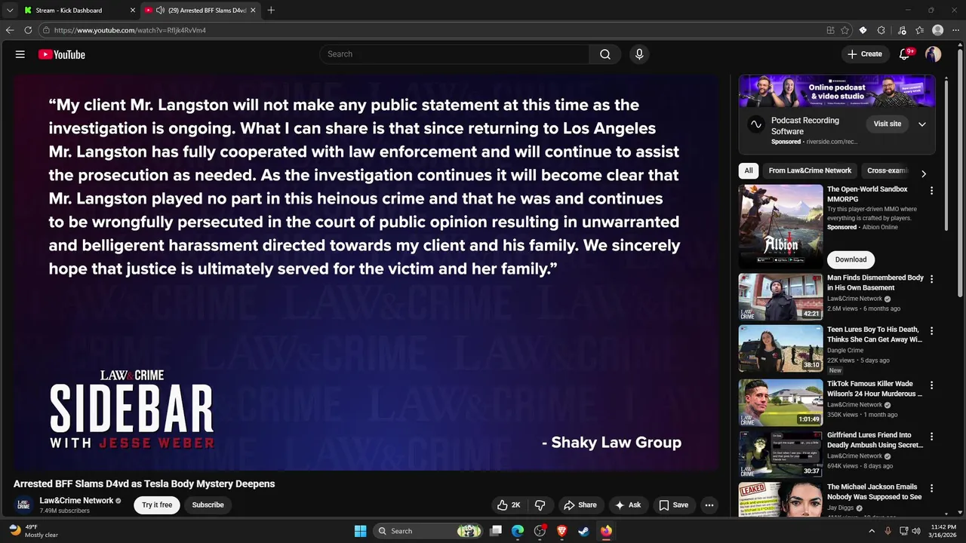The width and height of the screenshot is (966, 543).
Task: Select From Law&Crime Network chip
Action: coord(810,170)
